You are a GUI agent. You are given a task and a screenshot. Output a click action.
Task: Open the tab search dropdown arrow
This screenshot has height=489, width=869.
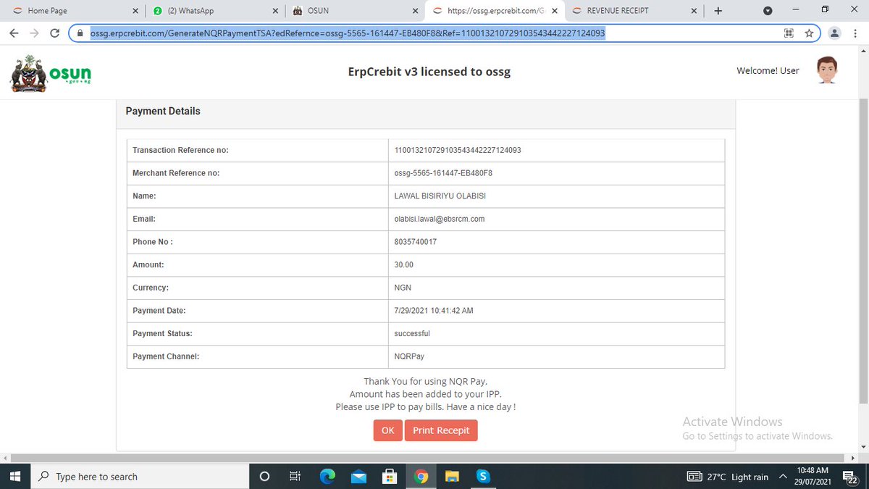pos(768,11)
